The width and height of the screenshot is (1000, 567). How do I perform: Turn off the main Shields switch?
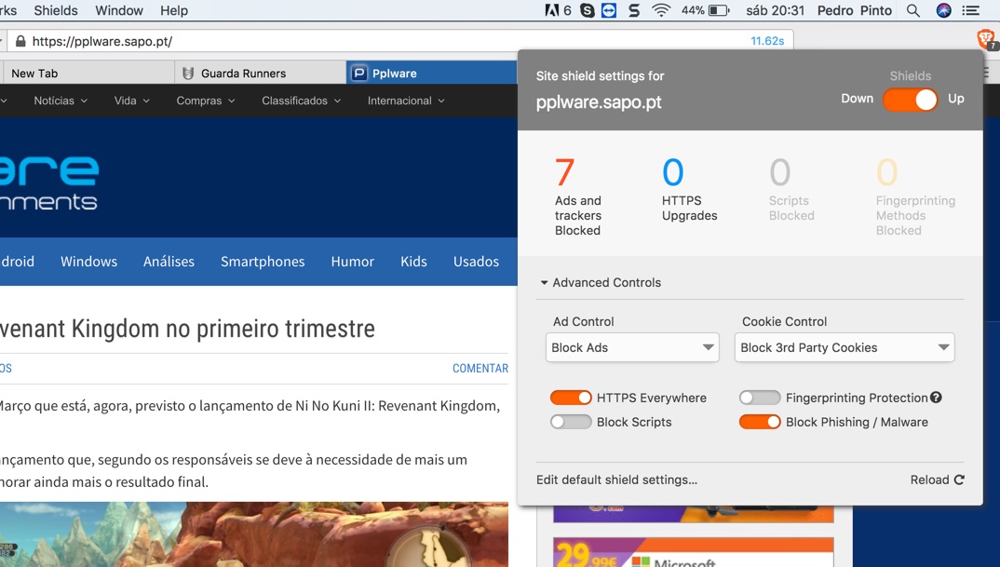click(x=910, y=100)
